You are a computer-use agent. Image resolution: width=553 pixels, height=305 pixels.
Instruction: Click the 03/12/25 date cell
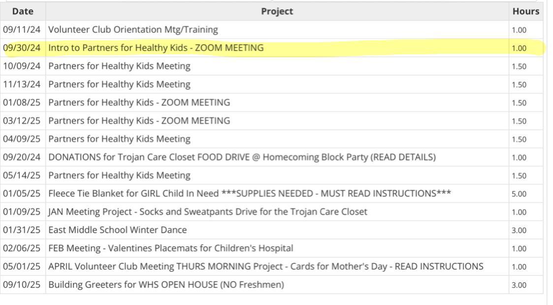pos(22,121)
